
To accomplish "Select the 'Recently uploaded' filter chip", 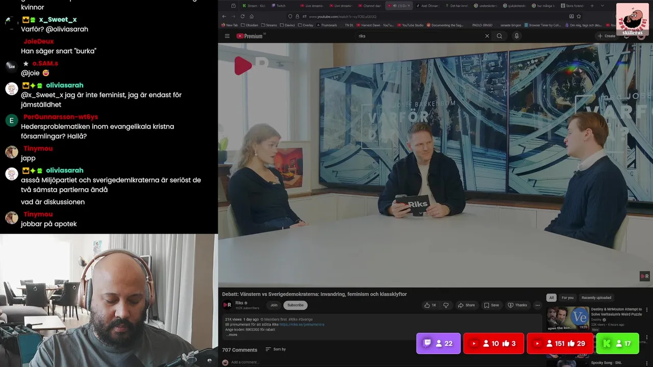I will tap(596, 298).
